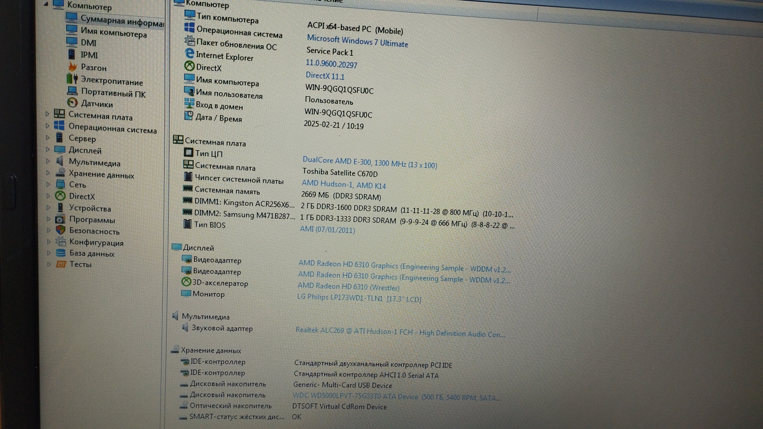
Task: Open AMI (07/01/2011) BIOS link
Action: (x=327, y=229)
